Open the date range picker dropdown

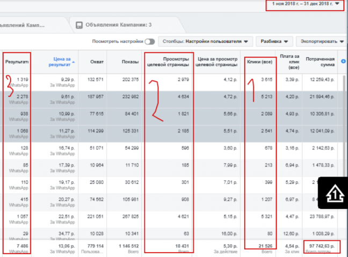click(306, 4)
